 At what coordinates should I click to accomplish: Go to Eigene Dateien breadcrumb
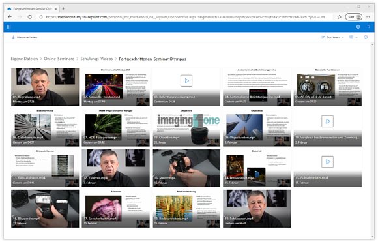[x=24, y=59]
